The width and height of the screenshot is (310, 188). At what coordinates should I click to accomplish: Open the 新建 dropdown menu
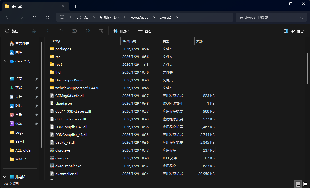pos(14,31)
